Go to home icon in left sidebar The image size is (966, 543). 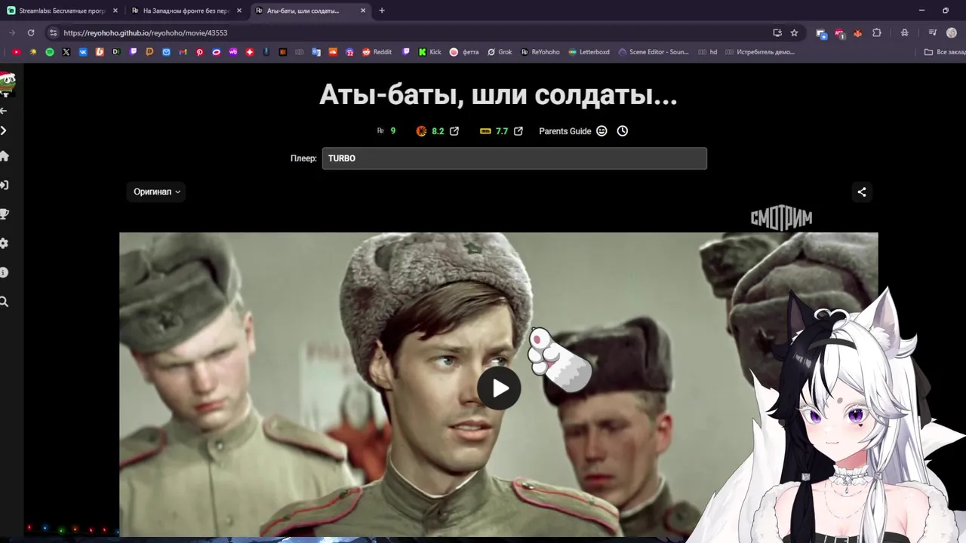(x=4, y=156)
